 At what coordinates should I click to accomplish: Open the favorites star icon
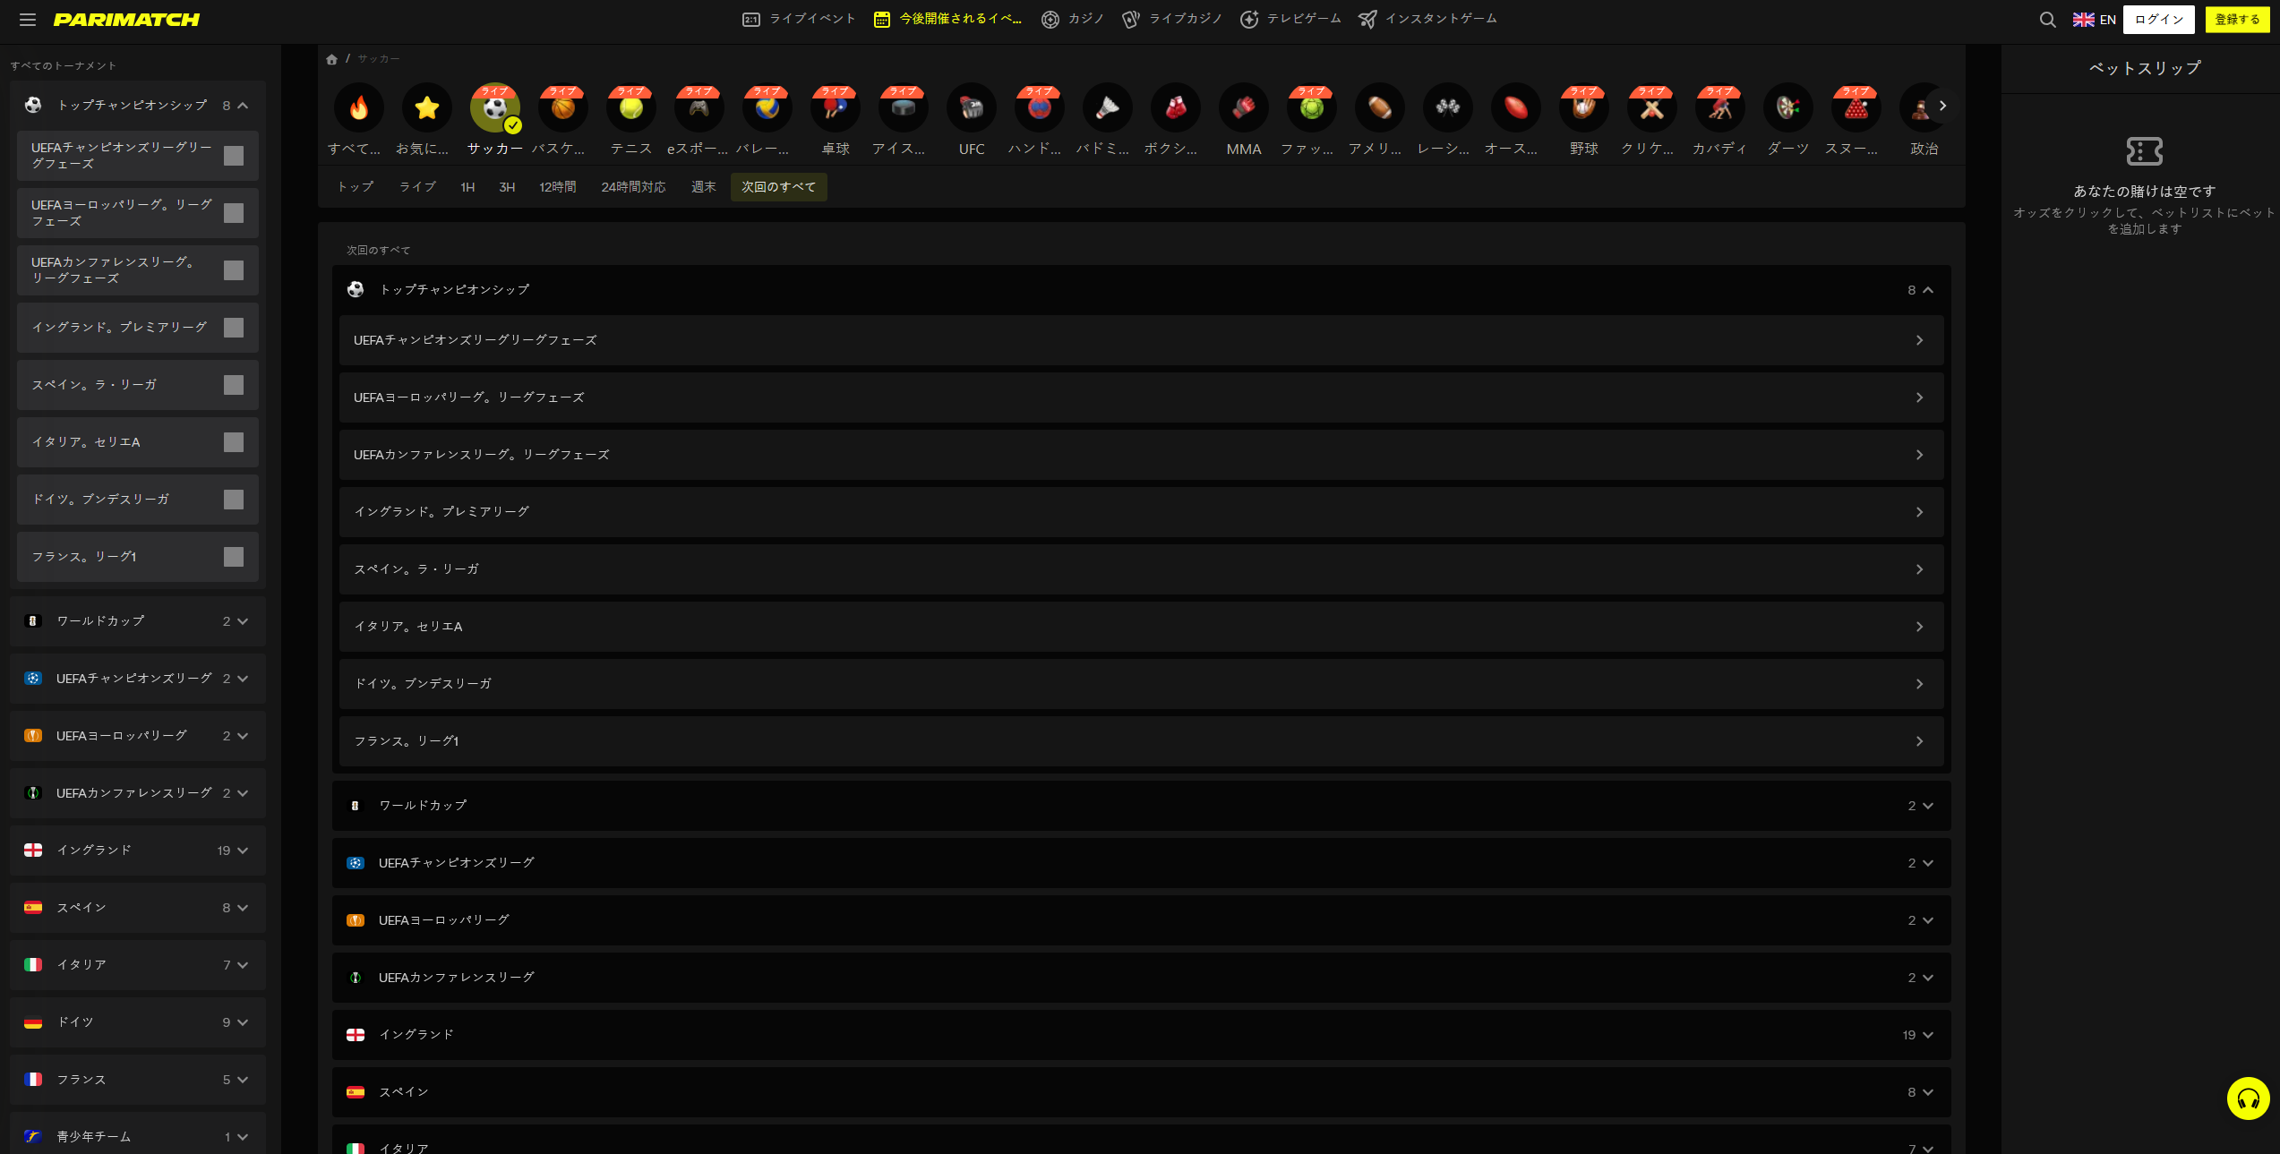pos(426,108)
